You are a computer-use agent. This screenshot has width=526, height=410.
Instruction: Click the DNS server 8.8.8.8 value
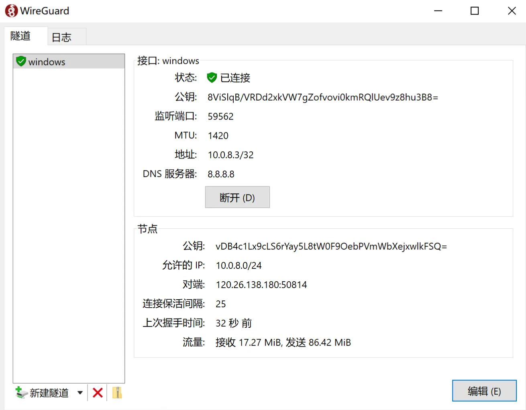click(x=221, y=174)
